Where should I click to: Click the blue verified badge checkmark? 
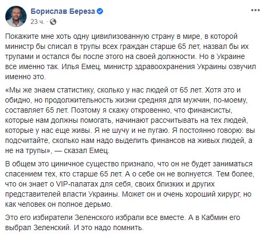click(x=100, y=11)
